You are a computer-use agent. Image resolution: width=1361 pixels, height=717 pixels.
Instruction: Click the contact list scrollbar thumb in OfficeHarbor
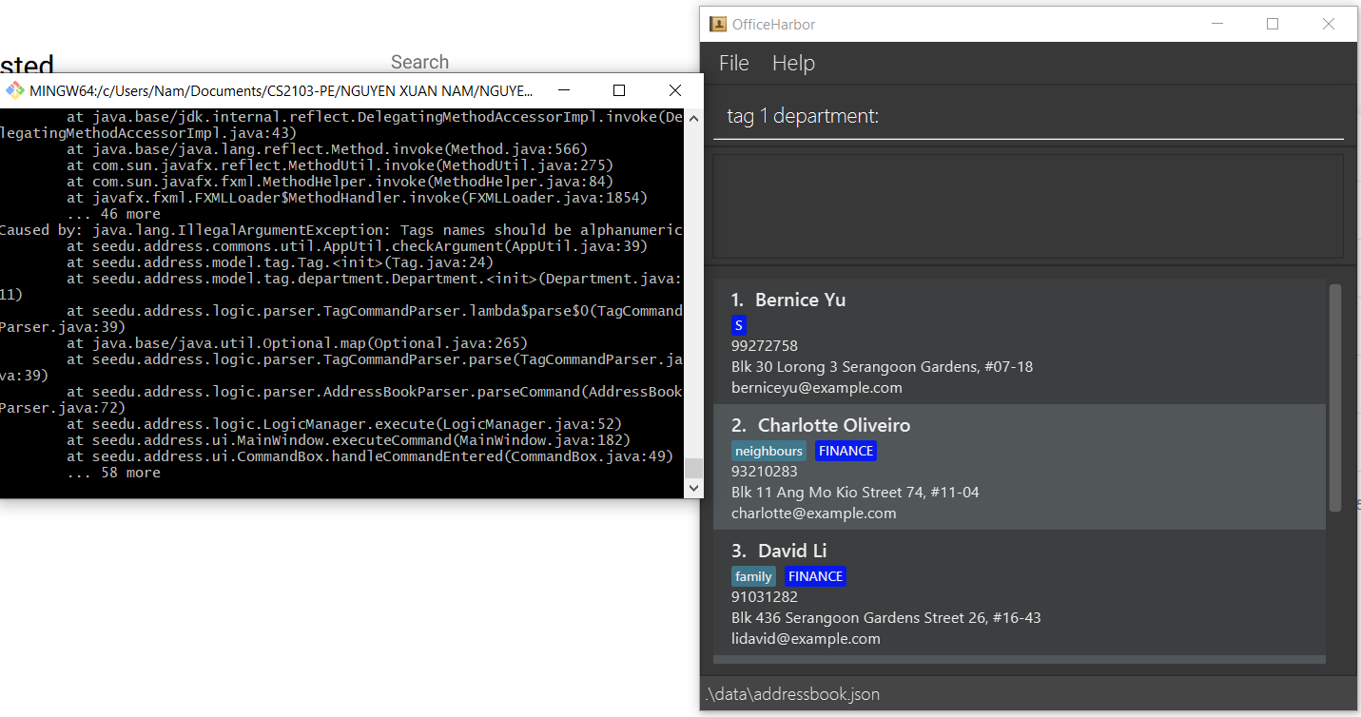[1335, 397]
